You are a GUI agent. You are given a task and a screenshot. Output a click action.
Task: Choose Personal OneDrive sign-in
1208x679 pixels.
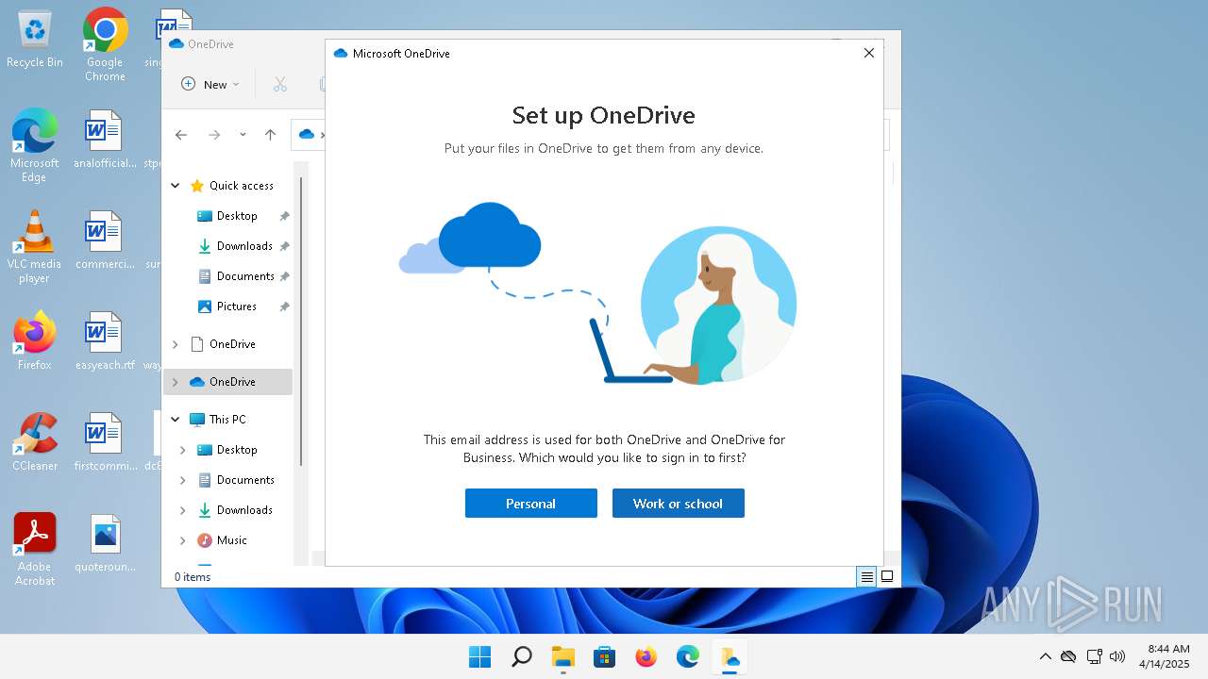click(530, 503)
